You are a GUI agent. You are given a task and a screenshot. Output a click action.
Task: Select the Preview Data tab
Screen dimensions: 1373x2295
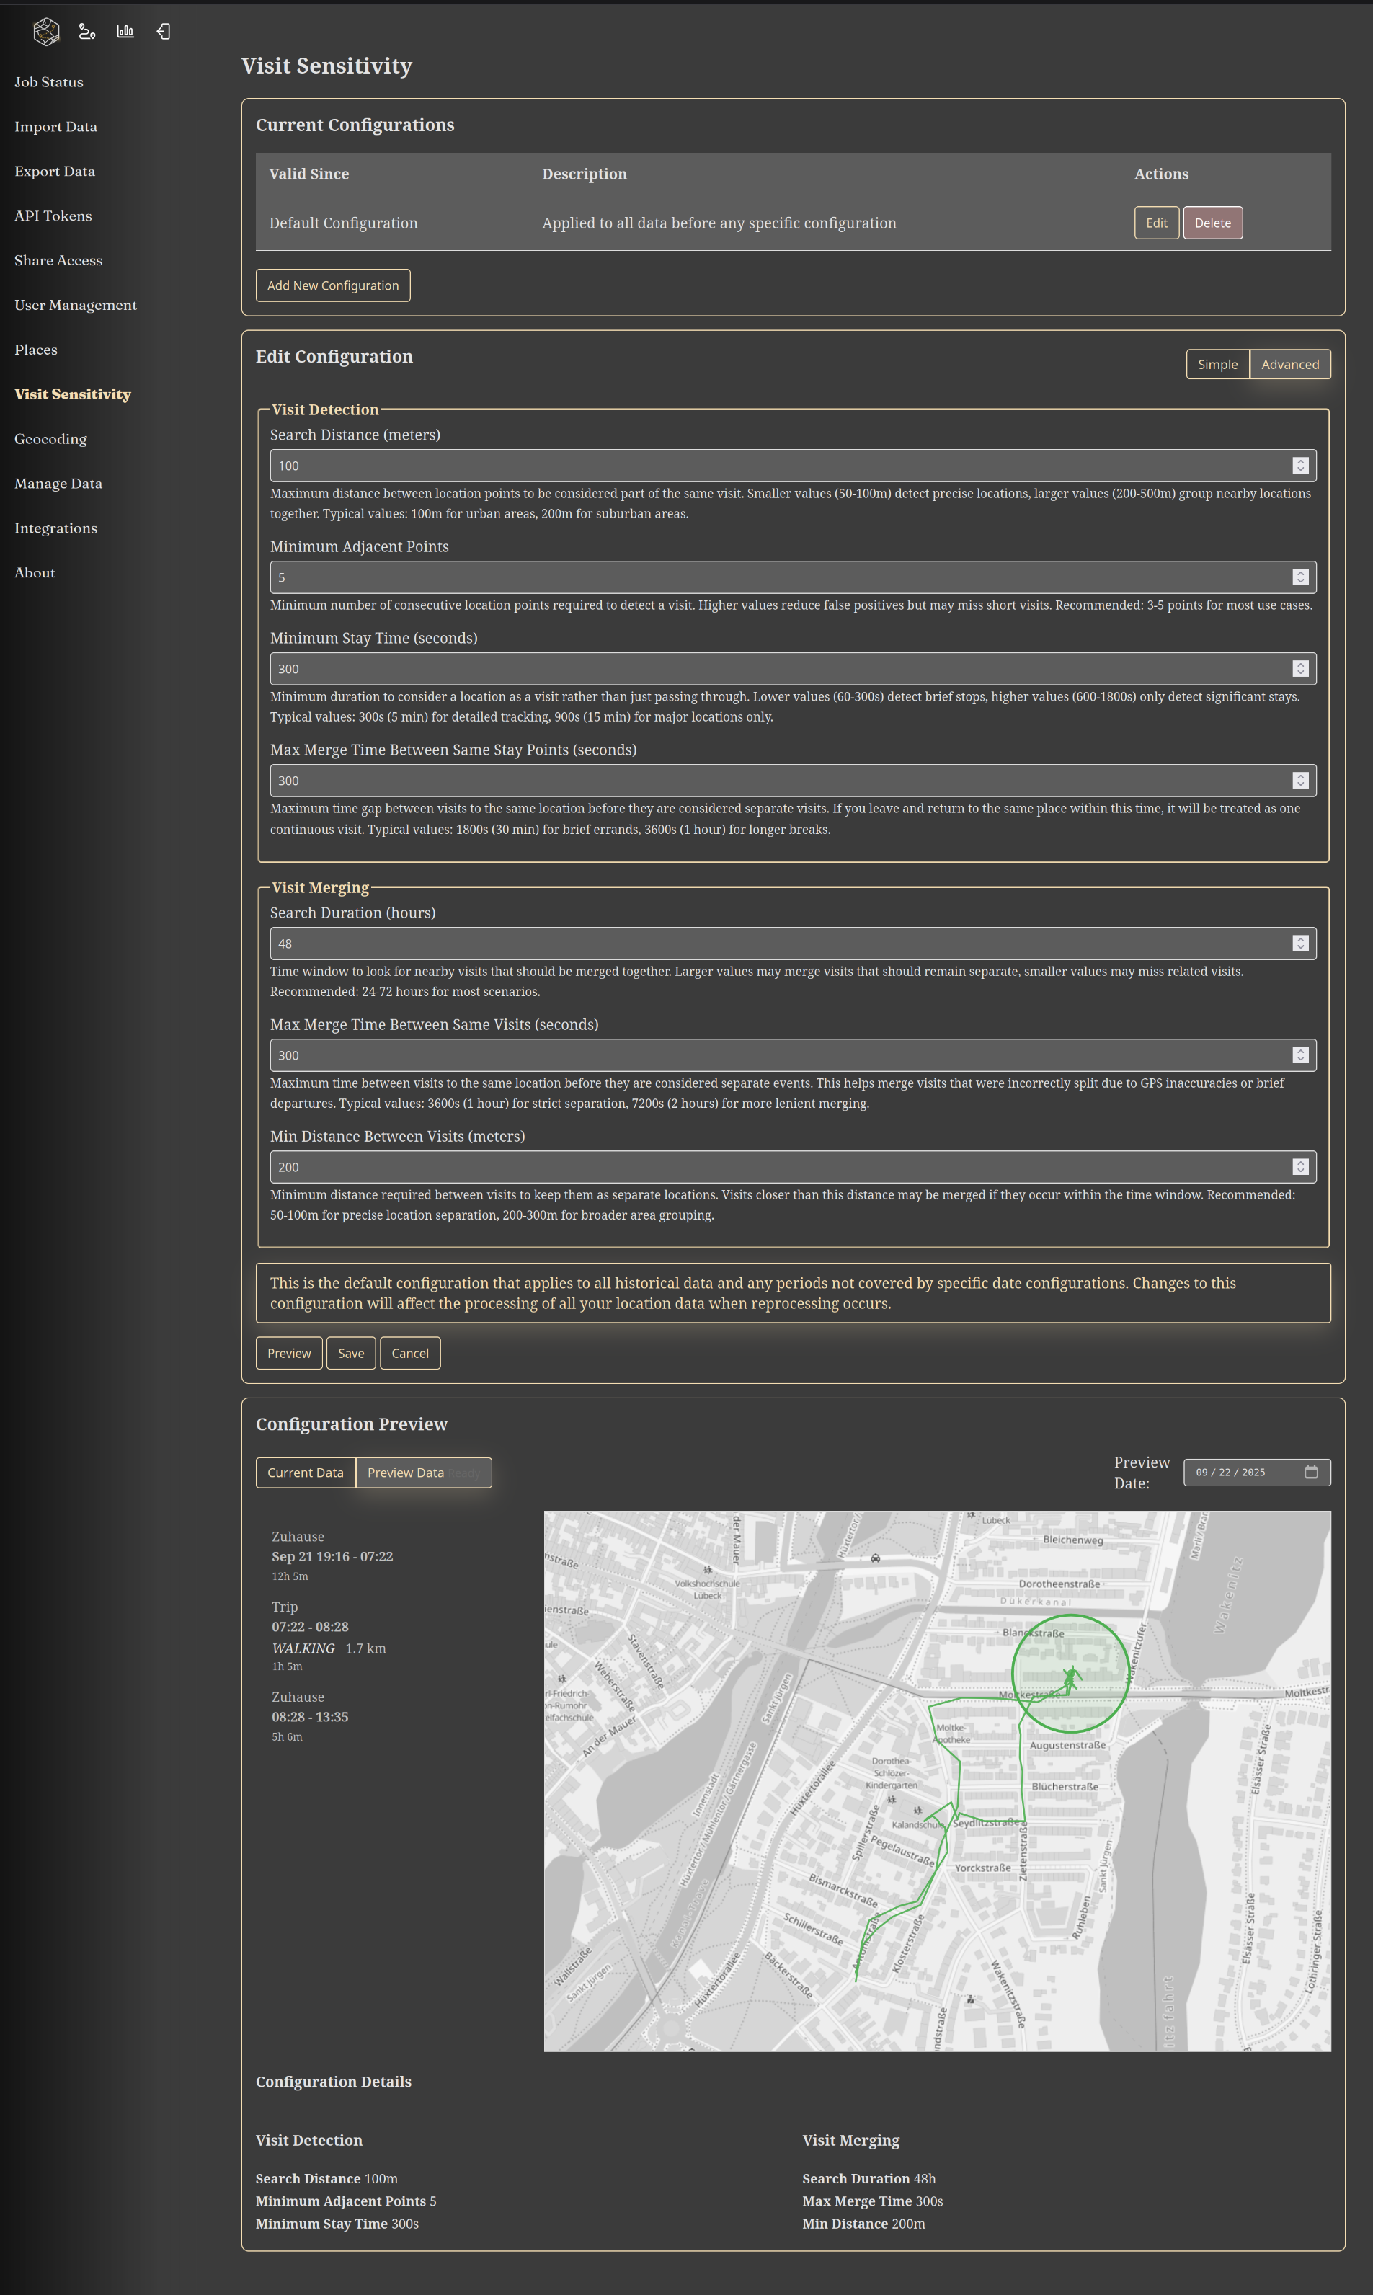pos(406,1473)
